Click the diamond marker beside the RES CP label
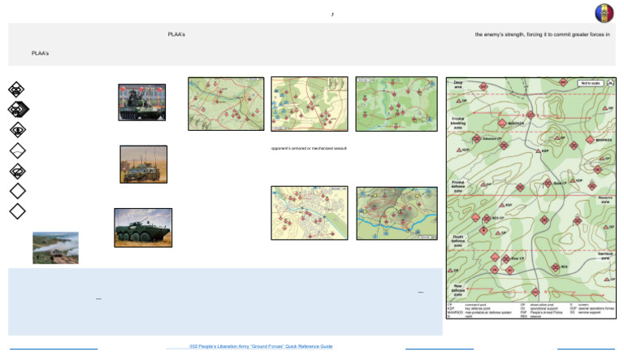This screenshot has width=624, height=352. 487,218
